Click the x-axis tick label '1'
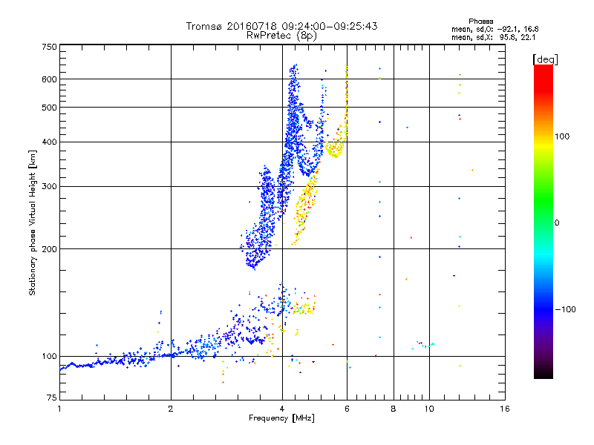The height and width of the screenshot is (445, 594). pyautogui.click(x=59, y=409)
